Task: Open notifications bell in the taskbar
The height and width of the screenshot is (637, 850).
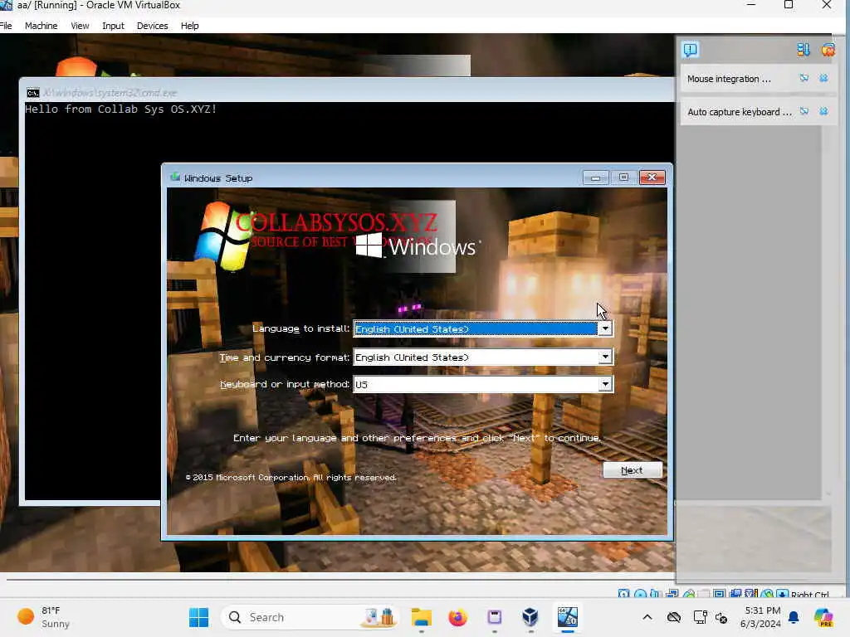Action: point(794,617)
